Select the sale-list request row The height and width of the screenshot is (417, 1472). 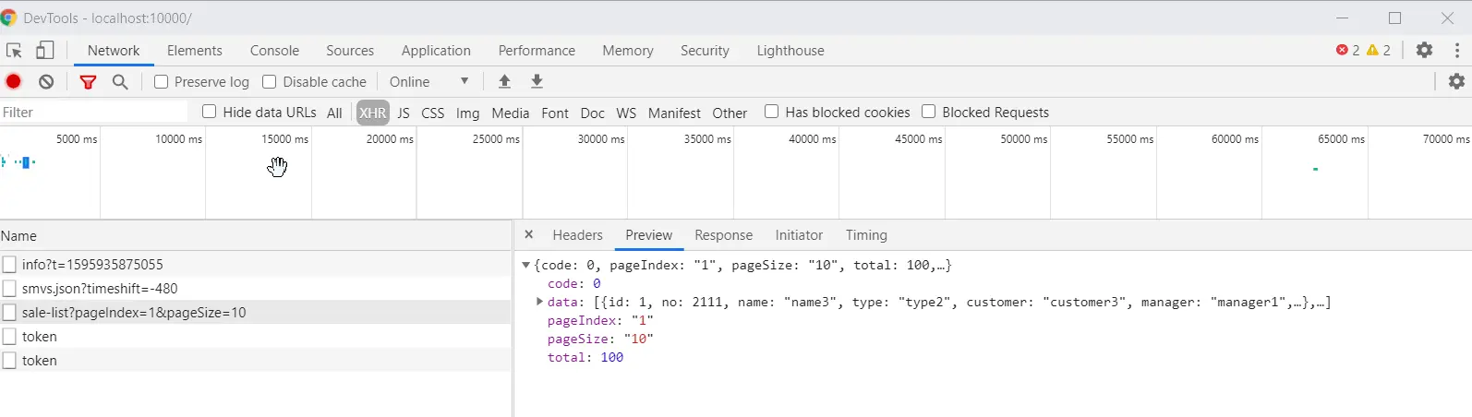[x=134, y=313]
